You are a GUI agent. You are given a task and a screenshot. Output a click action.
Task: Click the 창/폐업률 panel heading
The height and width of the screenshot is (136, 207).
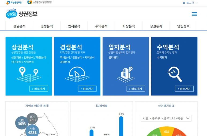click(x=101, y=106)
